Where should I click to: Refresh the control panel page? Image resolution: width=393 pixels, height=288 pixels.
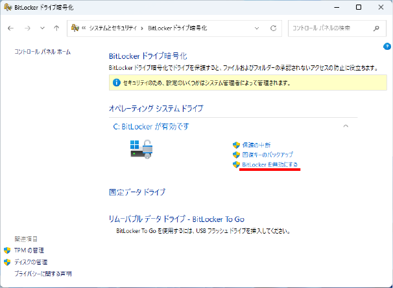[x=274, y=28]
